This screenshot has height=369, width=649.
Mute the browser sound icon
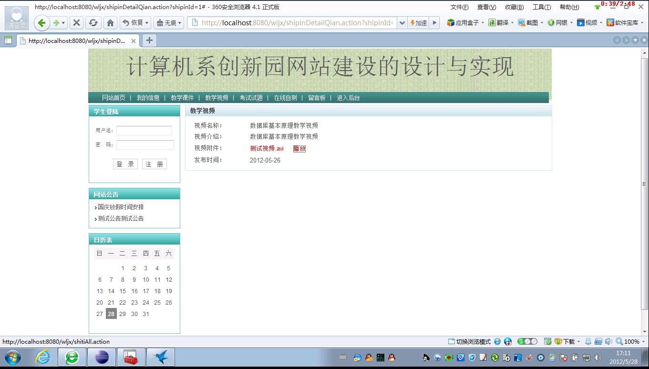tap(608, 341)
